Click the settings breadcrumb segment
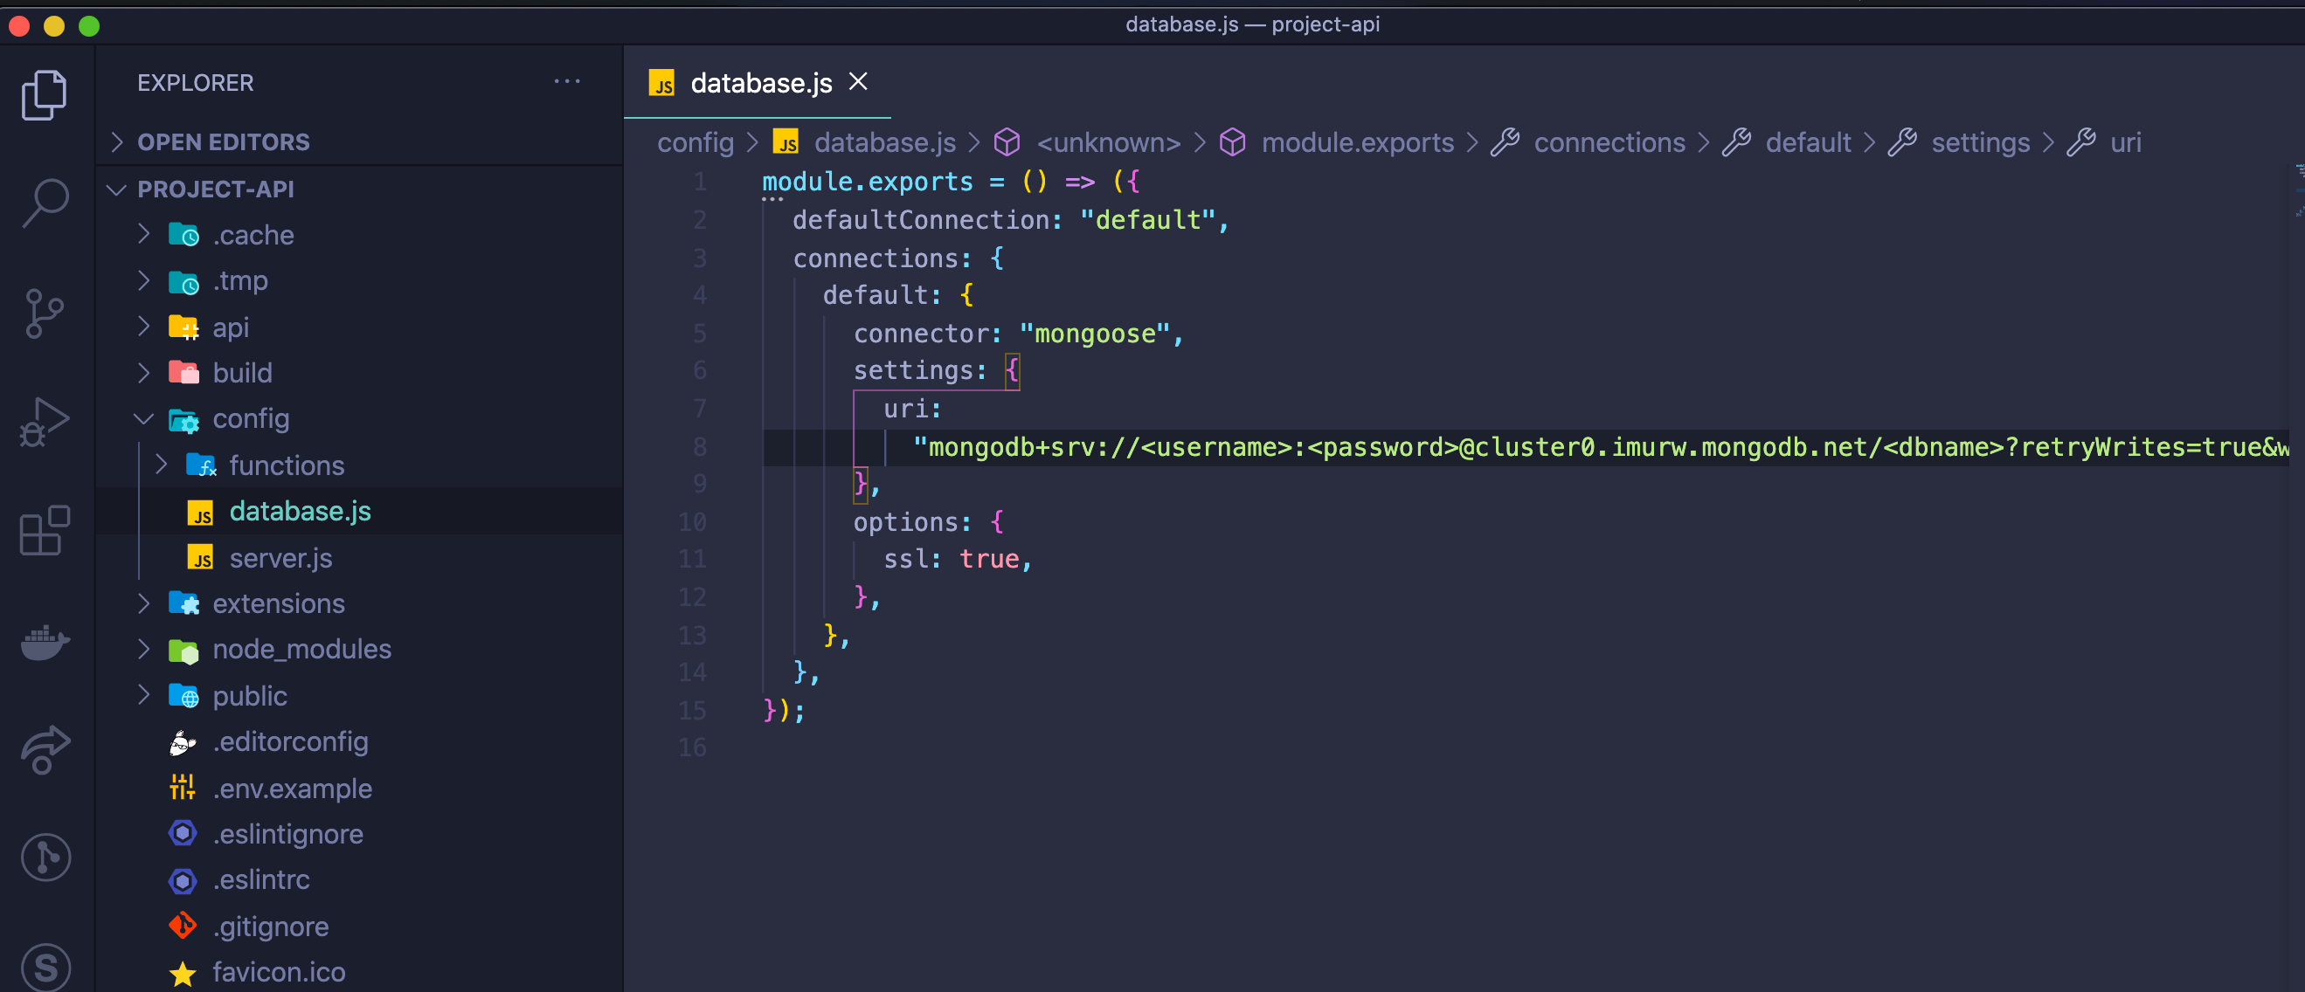 click(1979, 142)
